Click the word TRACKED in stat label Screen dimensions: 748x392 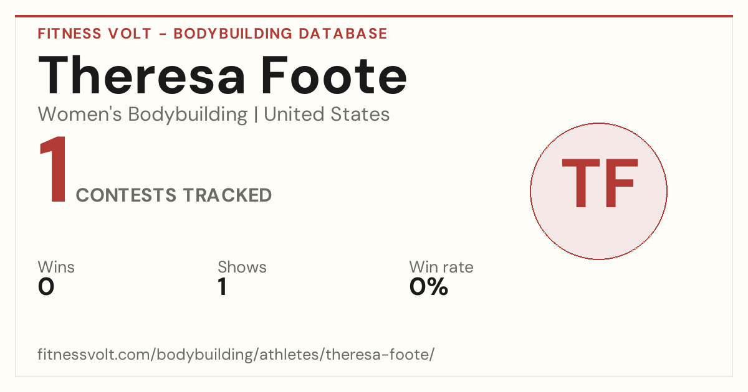point(228,195)
